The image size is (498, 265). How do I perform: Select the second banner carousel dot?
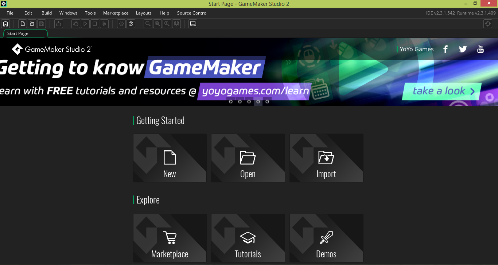[x=240, y=102]
